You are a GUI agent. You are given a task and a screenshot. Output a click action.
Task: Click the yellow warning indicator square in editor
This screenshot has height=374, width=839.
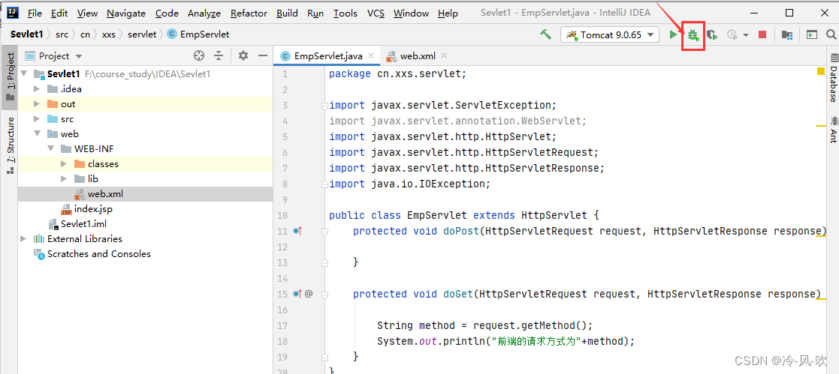click(820, 72)
